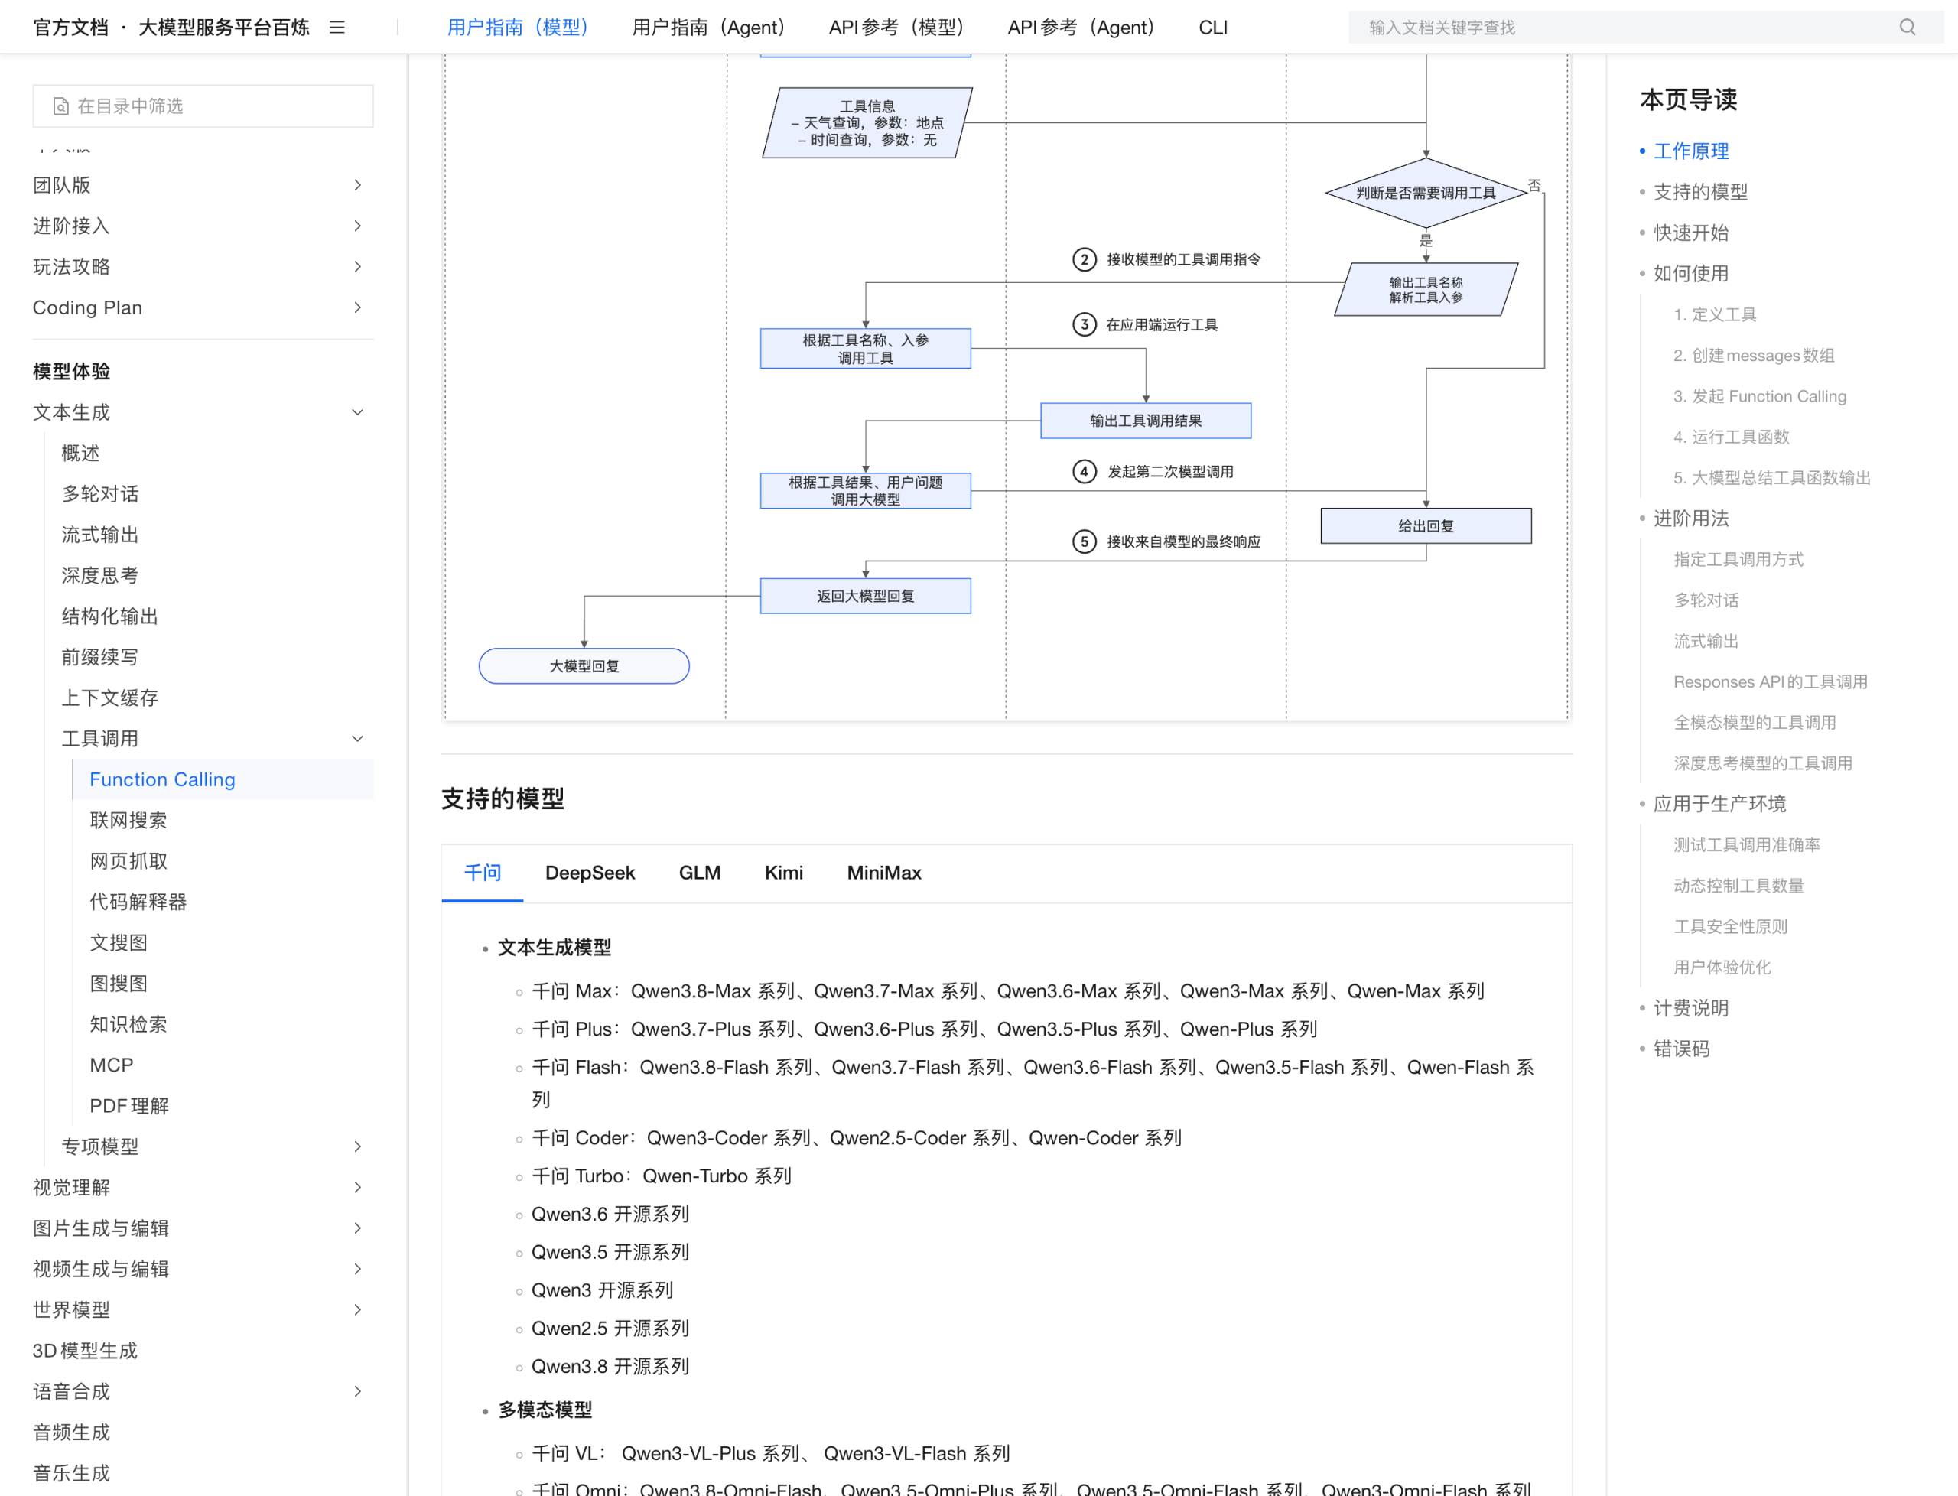
Task: Expand the 团队版 section
Action: [x=358, y=185]
